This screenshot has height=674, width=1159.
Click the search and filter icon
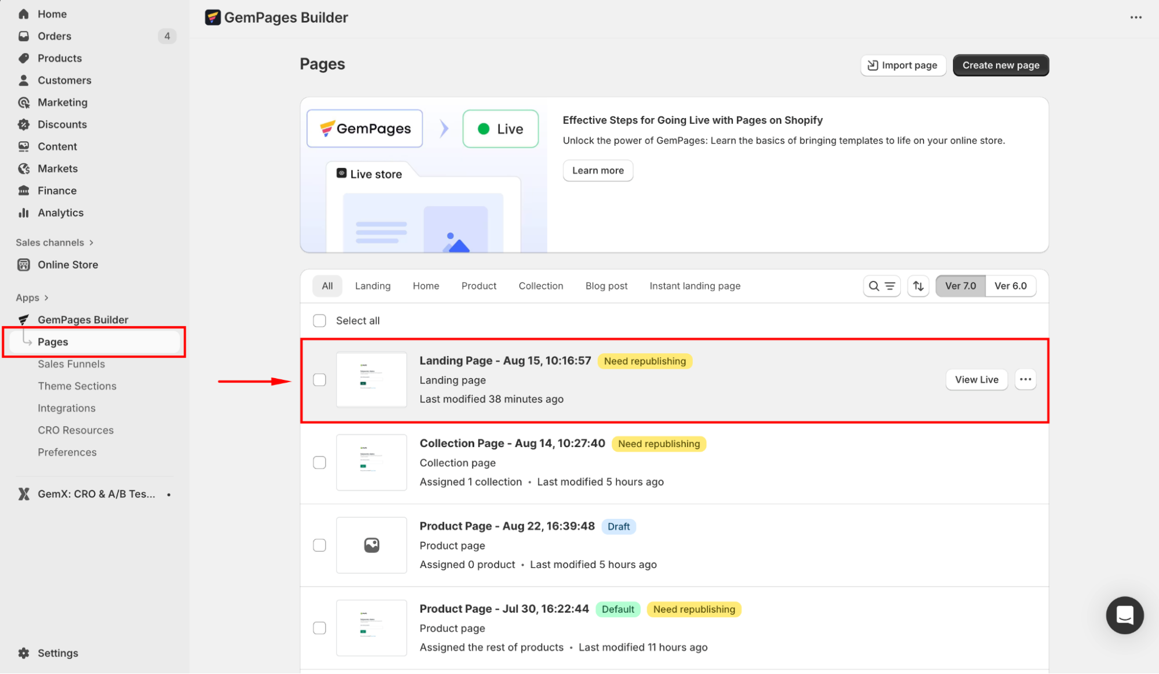(x=881, y=286)
